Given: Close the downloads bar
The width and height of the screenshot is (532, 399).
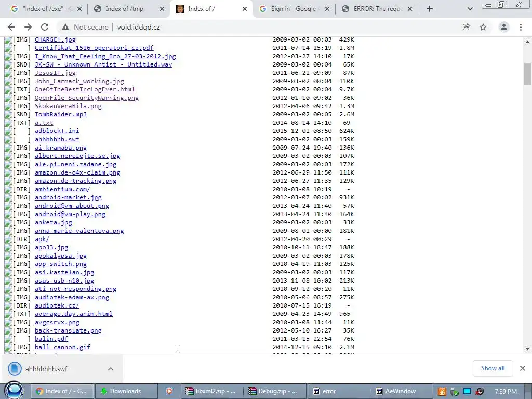Looking at the screenshot, I should (x=523, y=368).
